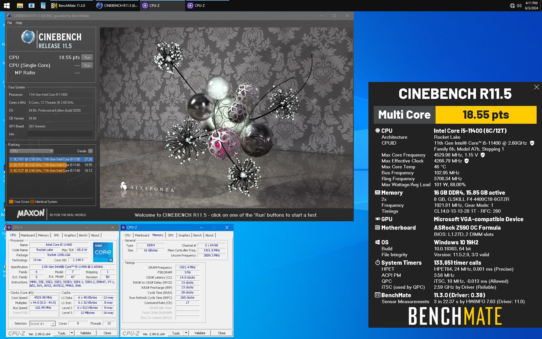The image size is (542, 339).
Task: Click verified shield beside Max Core Frequency
Action: click(x=483, y=155)
